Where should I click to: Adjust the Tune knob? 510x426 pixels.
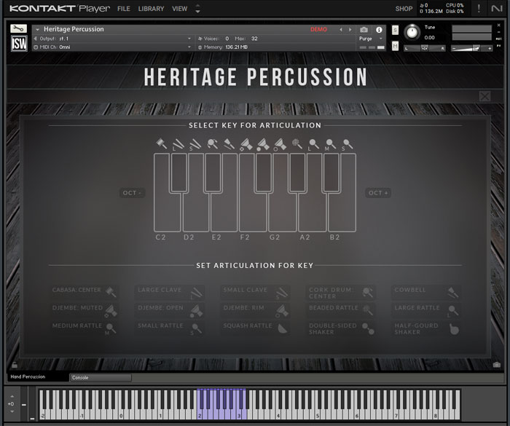point(412,32)
